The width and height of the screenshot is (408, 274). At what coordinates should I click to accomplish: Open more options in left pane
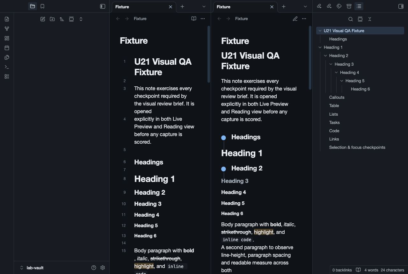[x=203, y=19]
